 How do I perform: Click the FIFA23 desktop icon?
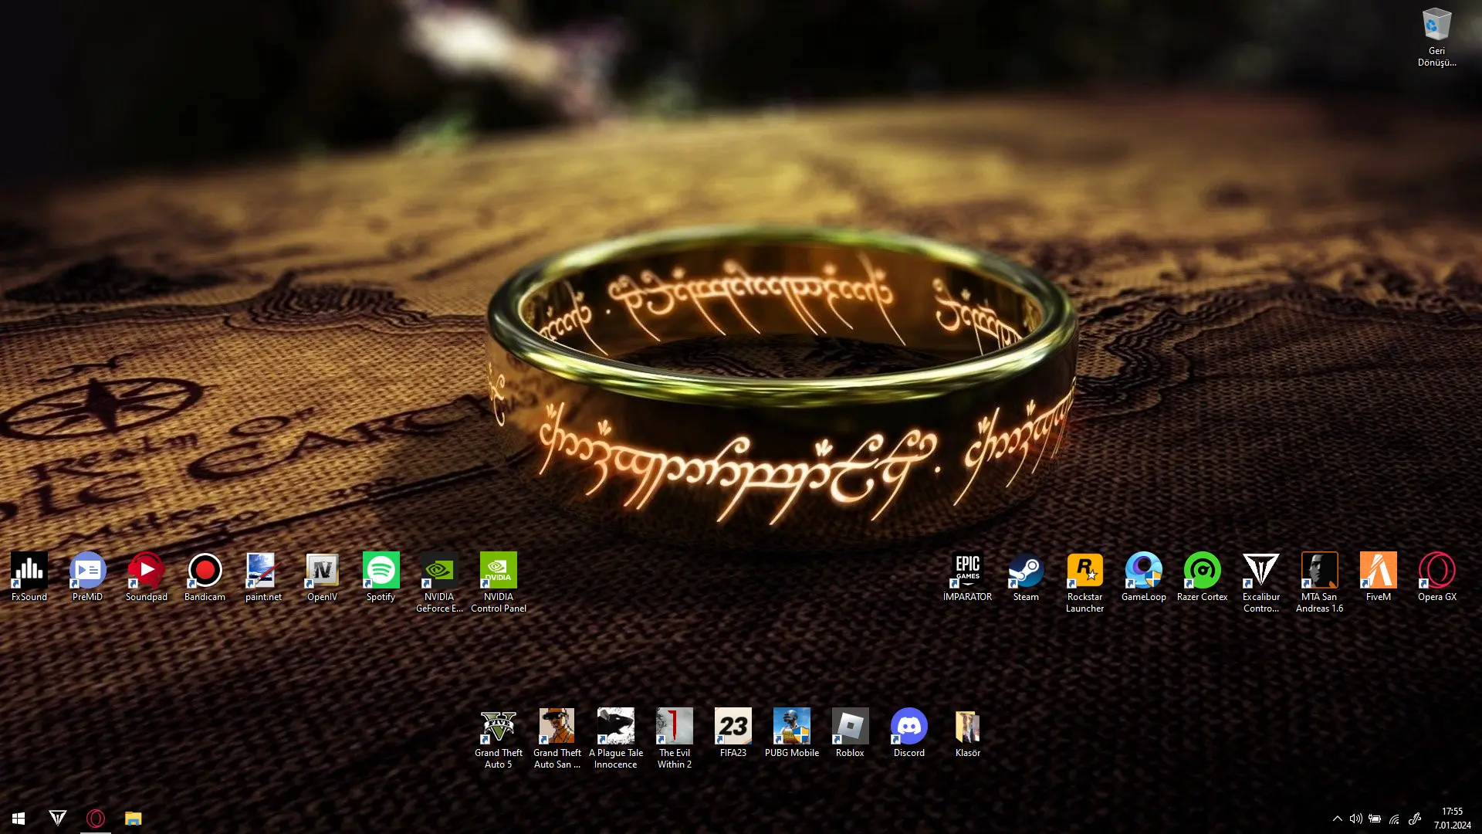tap(733, 733)
